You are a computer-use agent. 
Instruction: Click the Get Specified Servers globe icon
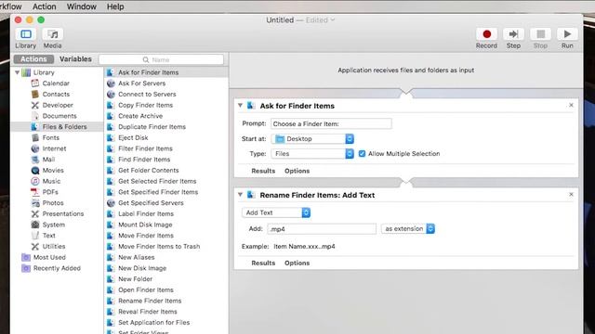[x=111, y=203]
